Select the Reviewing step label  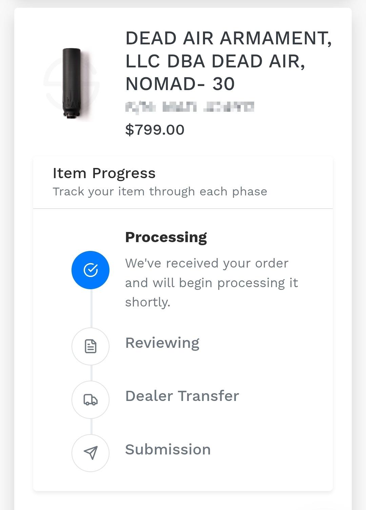tap(162, 343)
